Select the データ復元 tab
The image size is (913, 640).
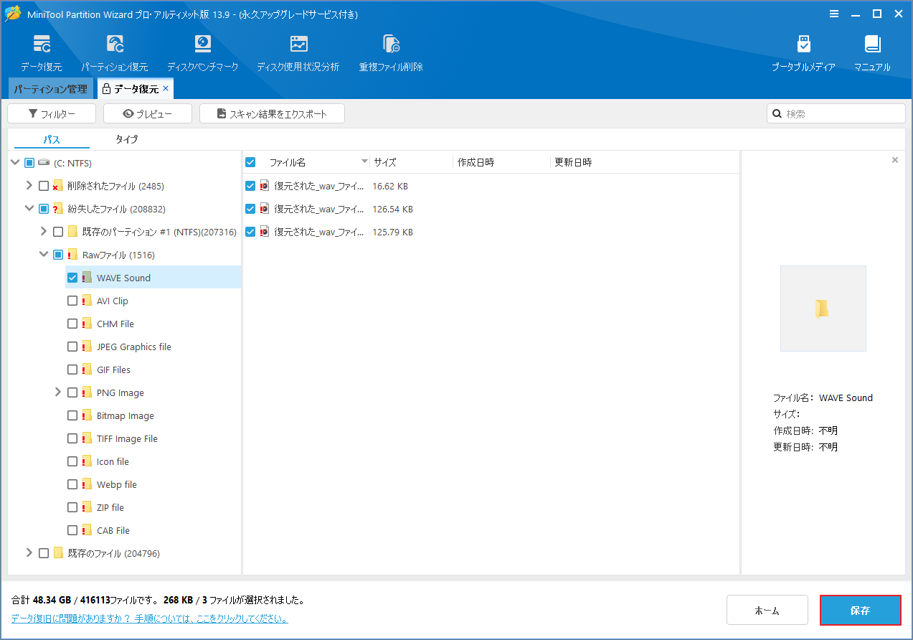tap(136, 89)
